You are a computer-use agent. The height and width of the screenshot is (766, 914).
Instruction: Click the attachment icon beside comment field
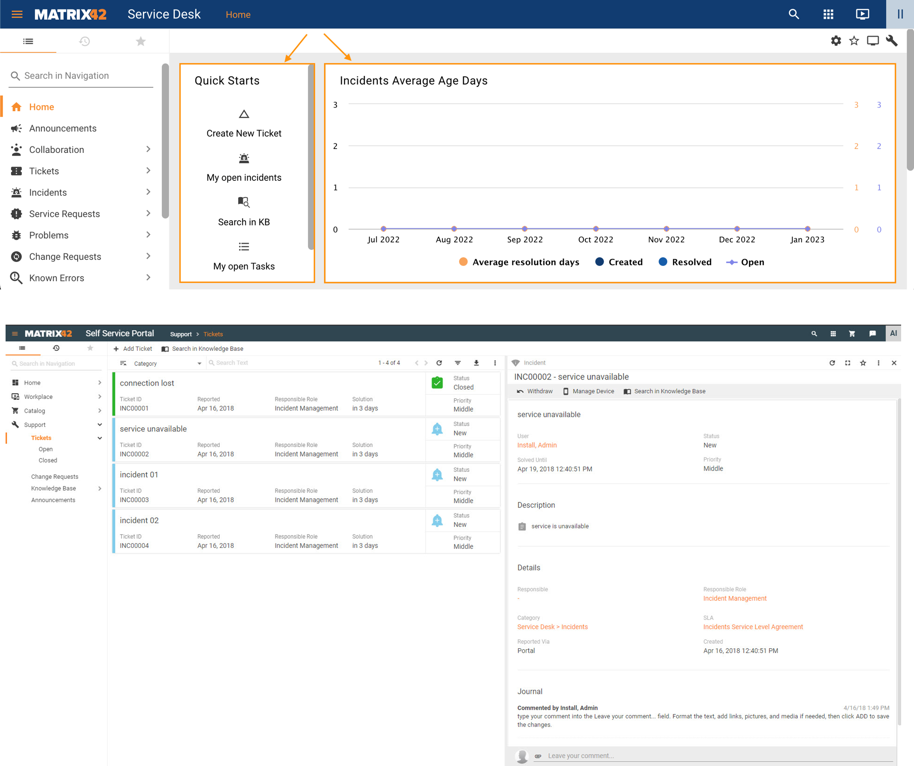point(538,756)
